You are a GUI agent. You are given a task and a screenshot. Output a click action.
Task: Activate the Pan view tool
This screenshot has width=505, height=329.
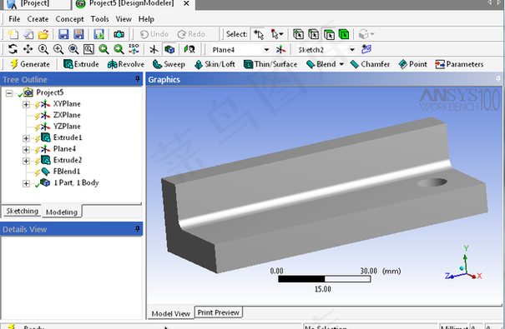pyautogui.click(x=28, y=49)
